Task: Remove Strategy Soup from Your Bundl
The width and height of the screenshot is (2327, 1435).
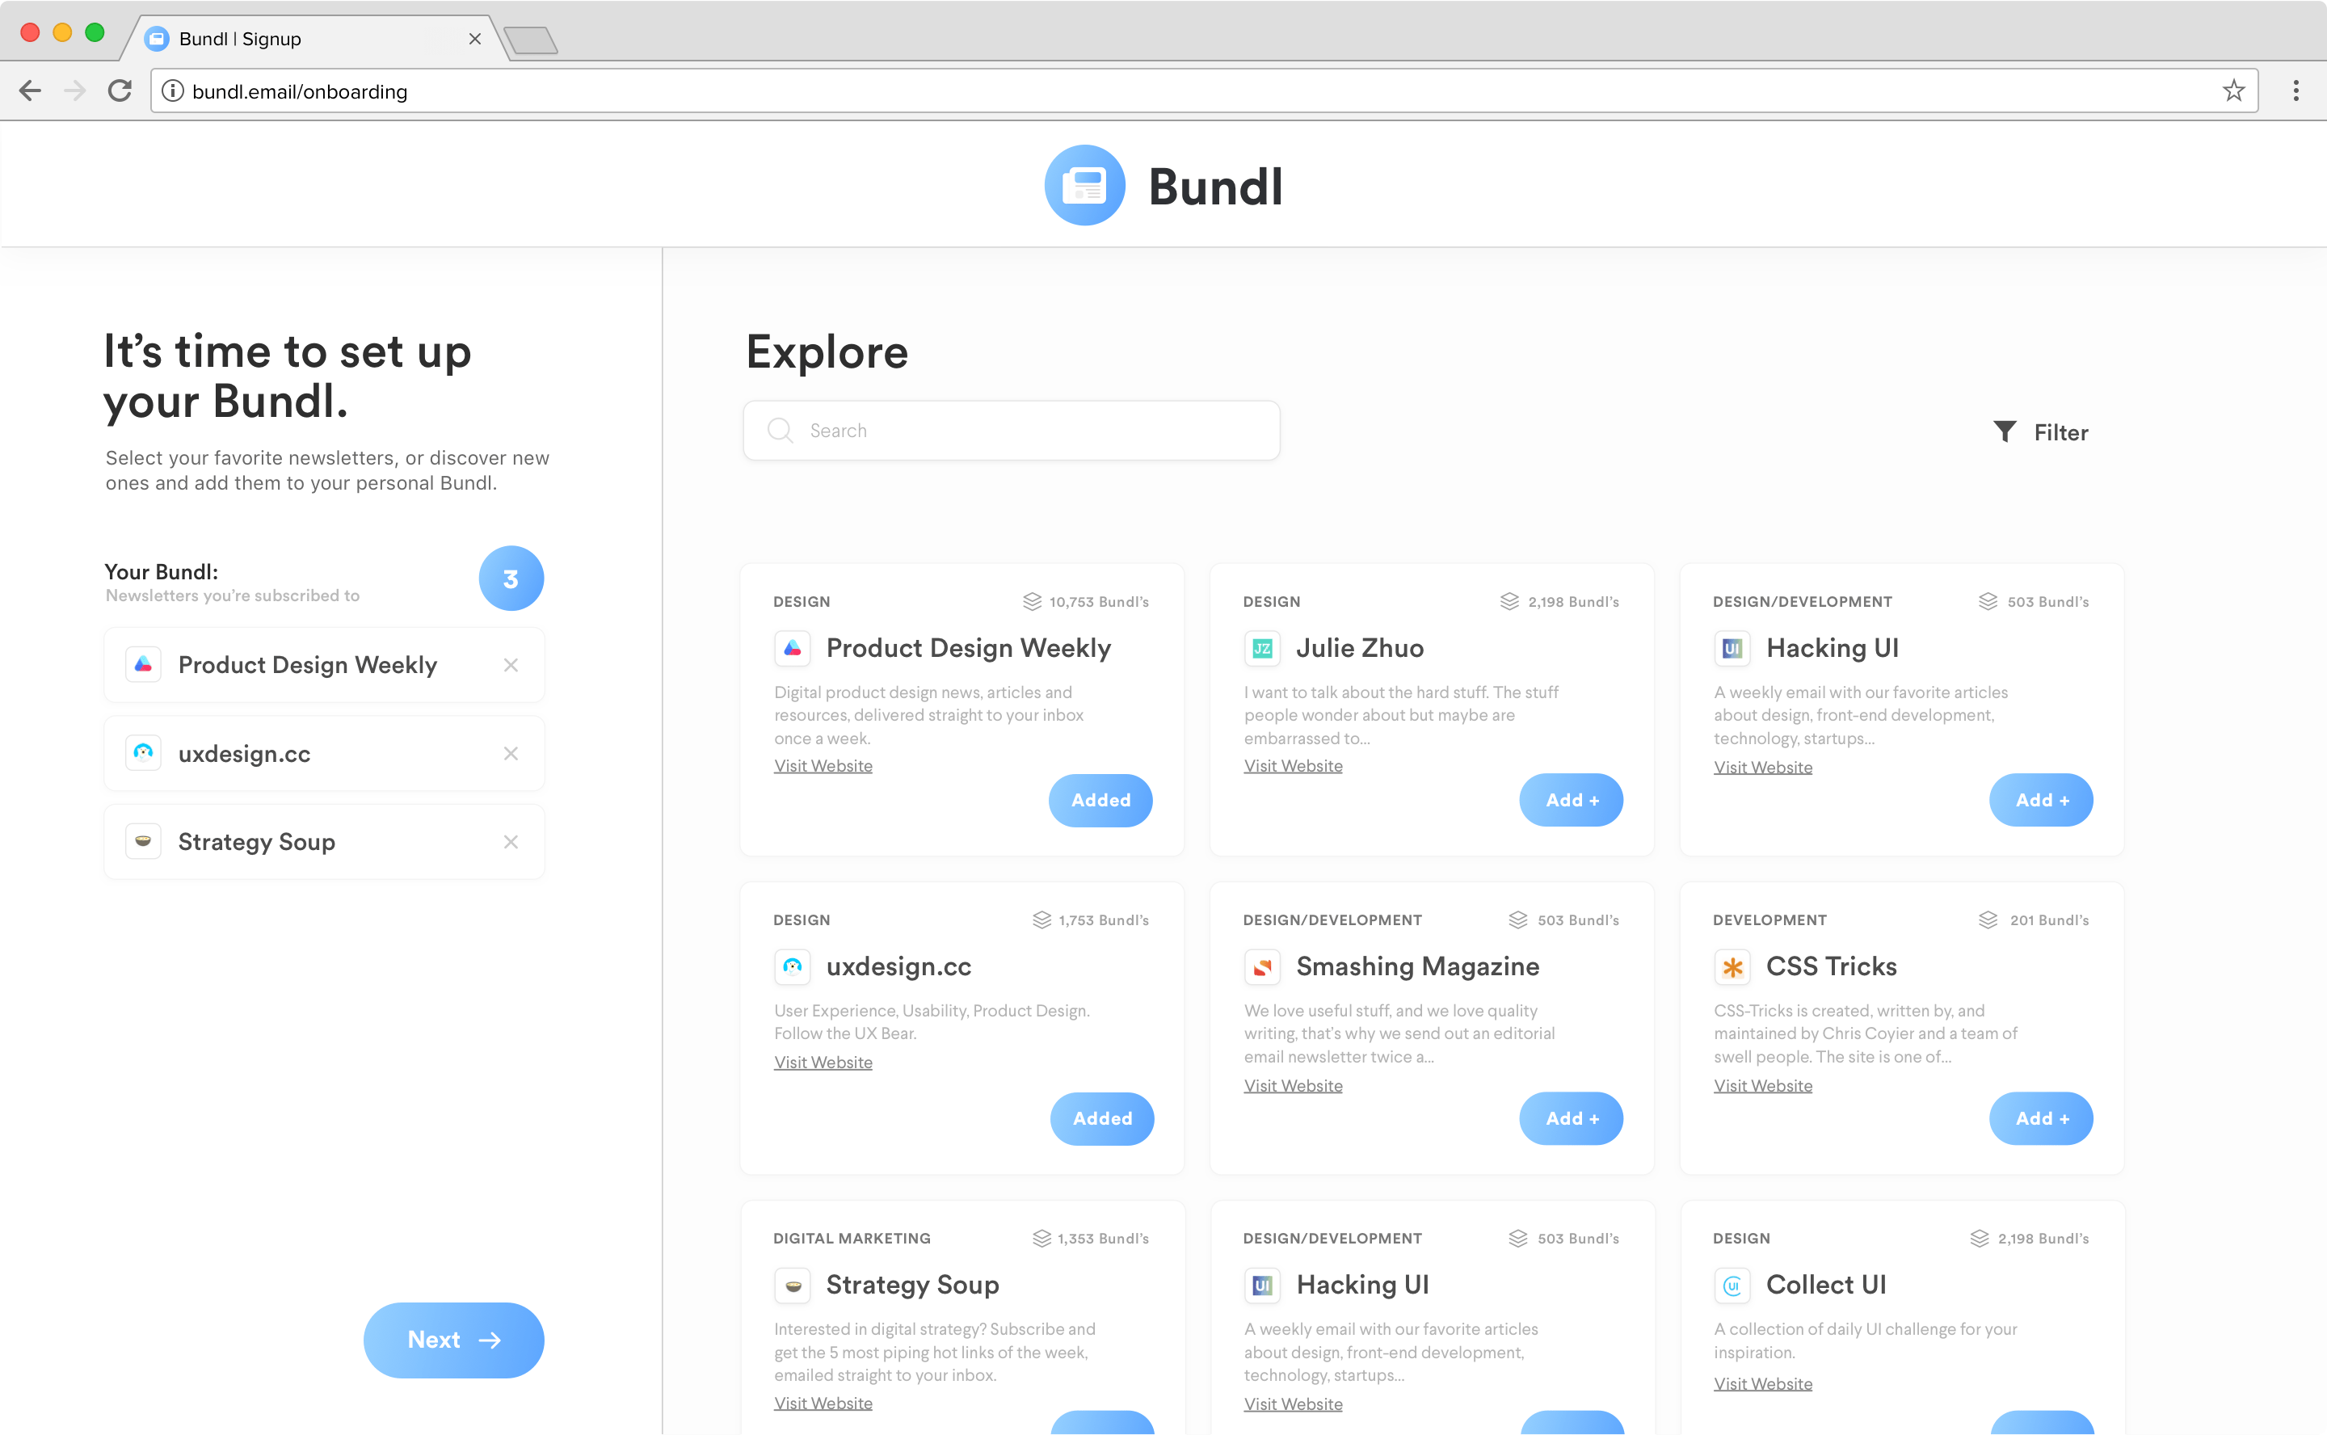Action: [x=511, y=843]
